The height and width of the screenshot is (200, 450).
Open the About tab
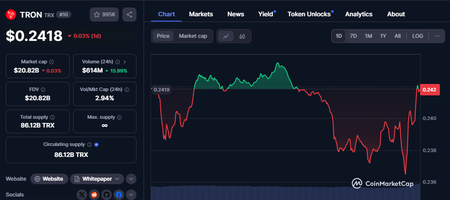[x=396, y=14]
